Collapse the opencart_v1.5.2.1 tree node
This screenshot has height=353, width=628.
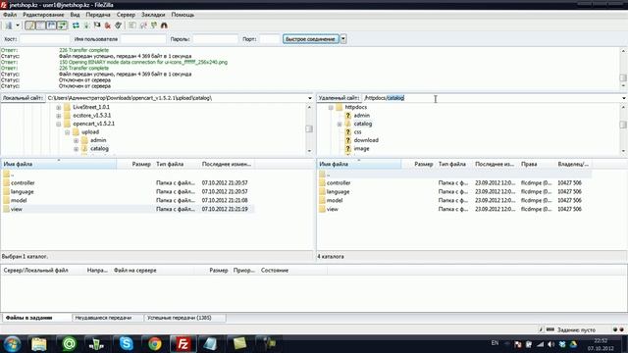point(59,125)
